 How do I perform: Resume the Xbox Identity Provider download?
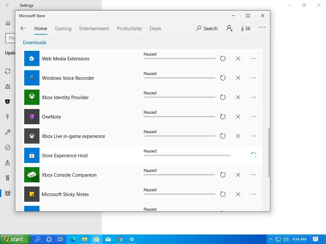point(223,97)
